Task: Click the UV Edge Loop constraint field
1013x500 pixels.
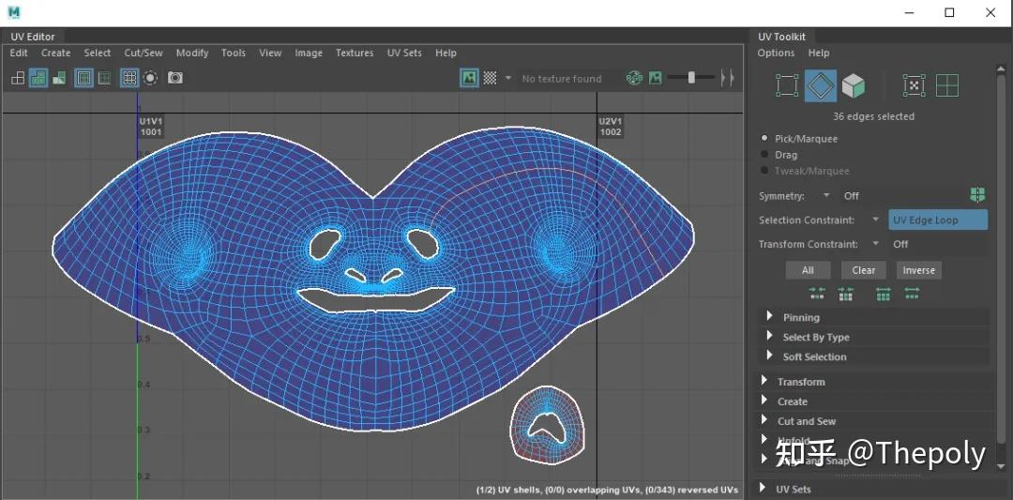Action: 938,220
